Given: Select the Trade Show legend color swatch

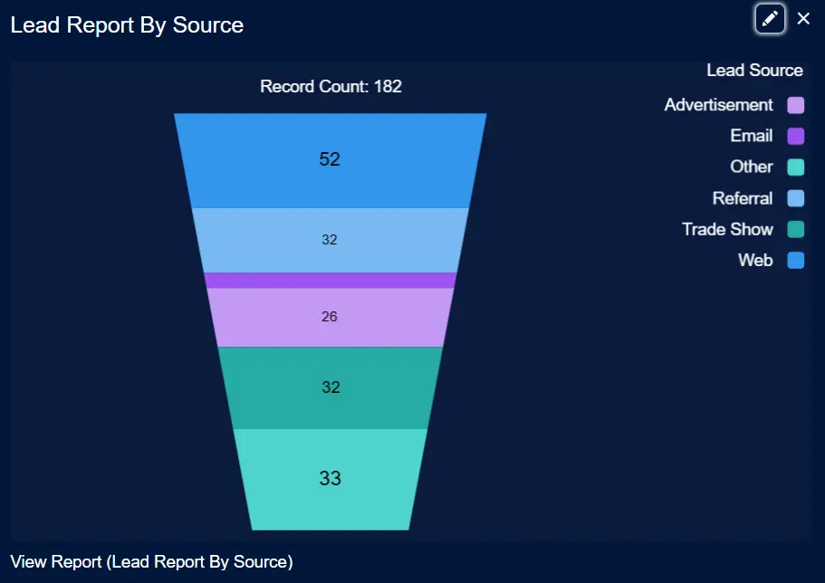Looking at the screenshot, I should tap(795, 230).
